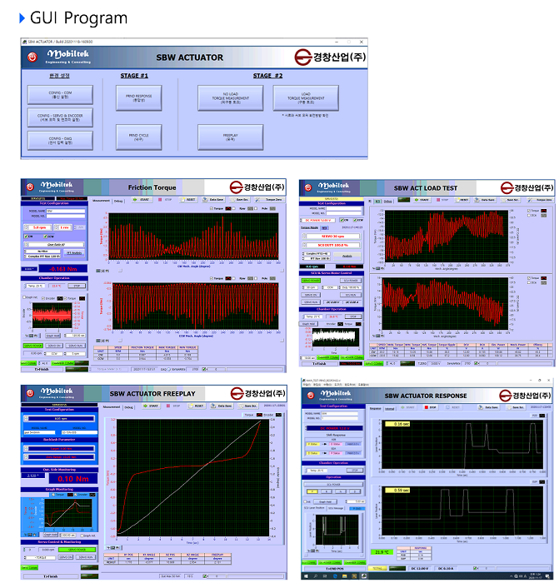Switch to the Debug tab in Friction Torque window

coord(119,201)
